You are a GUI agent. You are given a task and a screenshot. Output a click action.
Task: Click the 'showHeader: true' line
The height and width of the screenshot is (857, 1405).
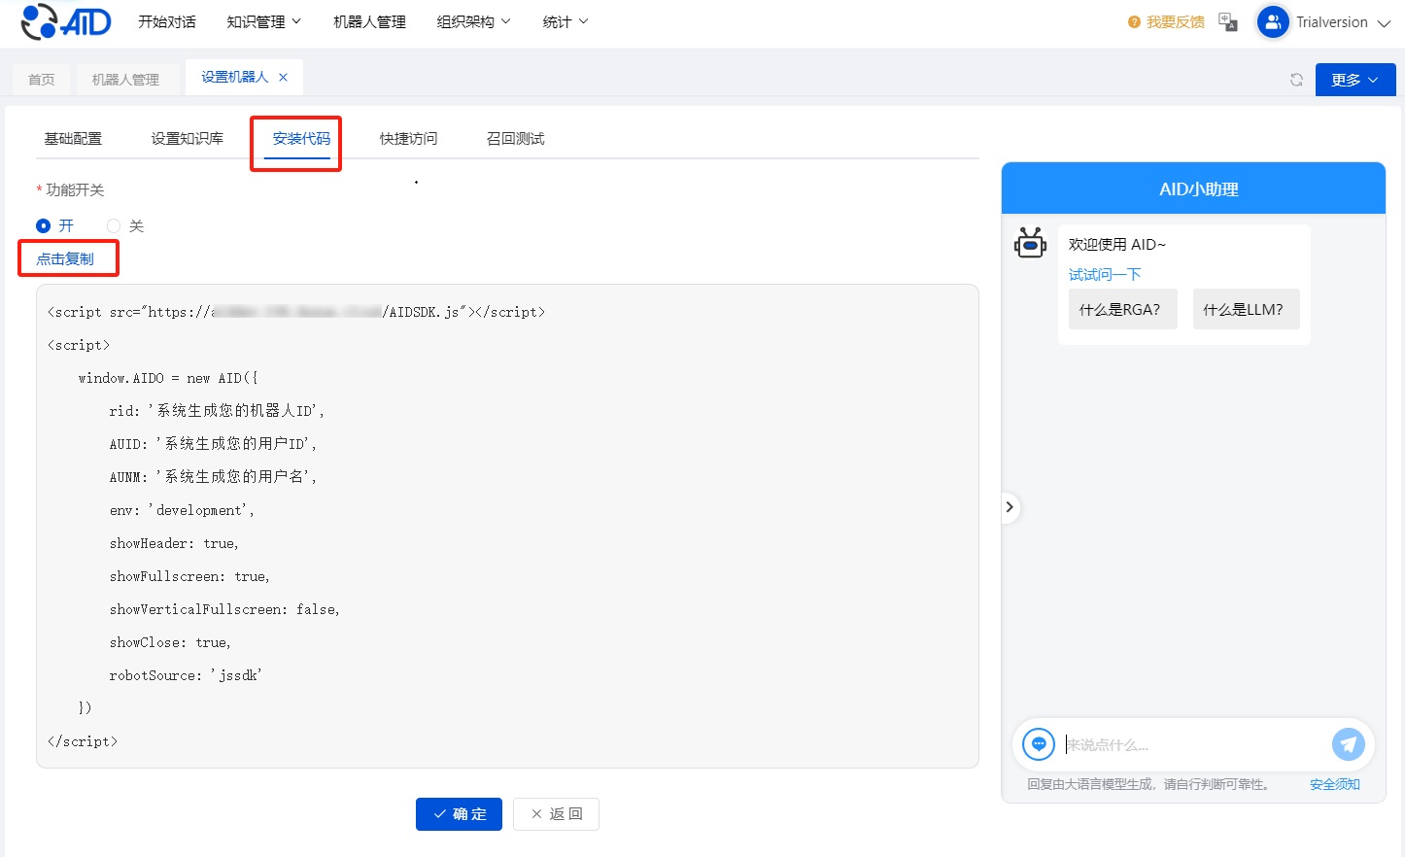(x=174, y=543)
